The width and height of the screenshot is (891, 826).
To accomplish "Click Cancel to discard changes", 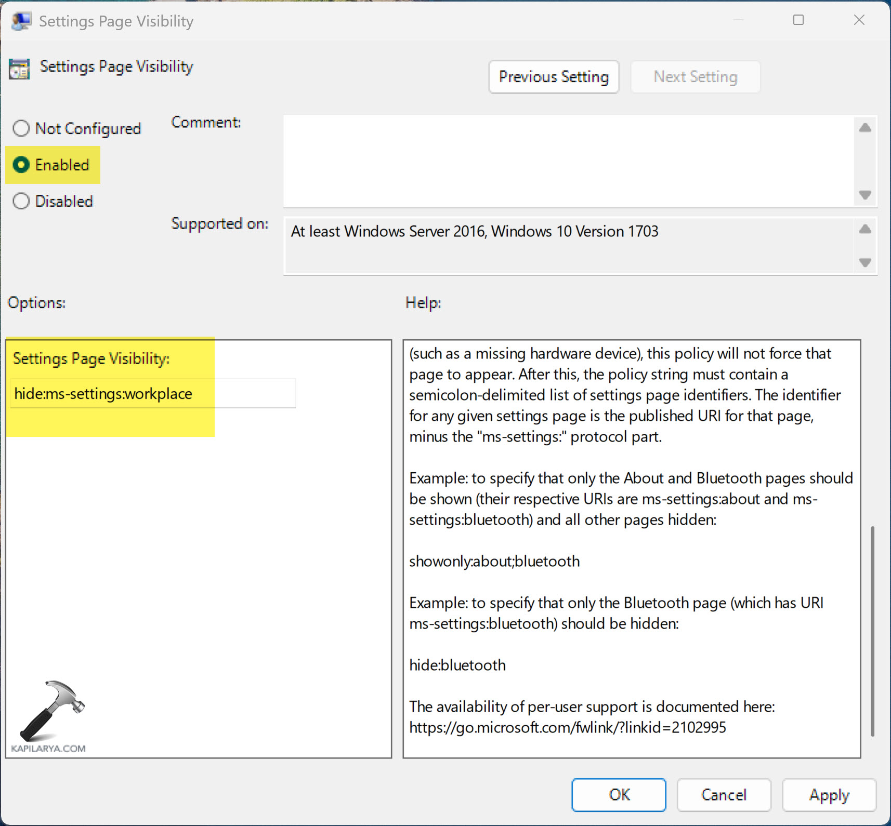I will pos(724,795).
